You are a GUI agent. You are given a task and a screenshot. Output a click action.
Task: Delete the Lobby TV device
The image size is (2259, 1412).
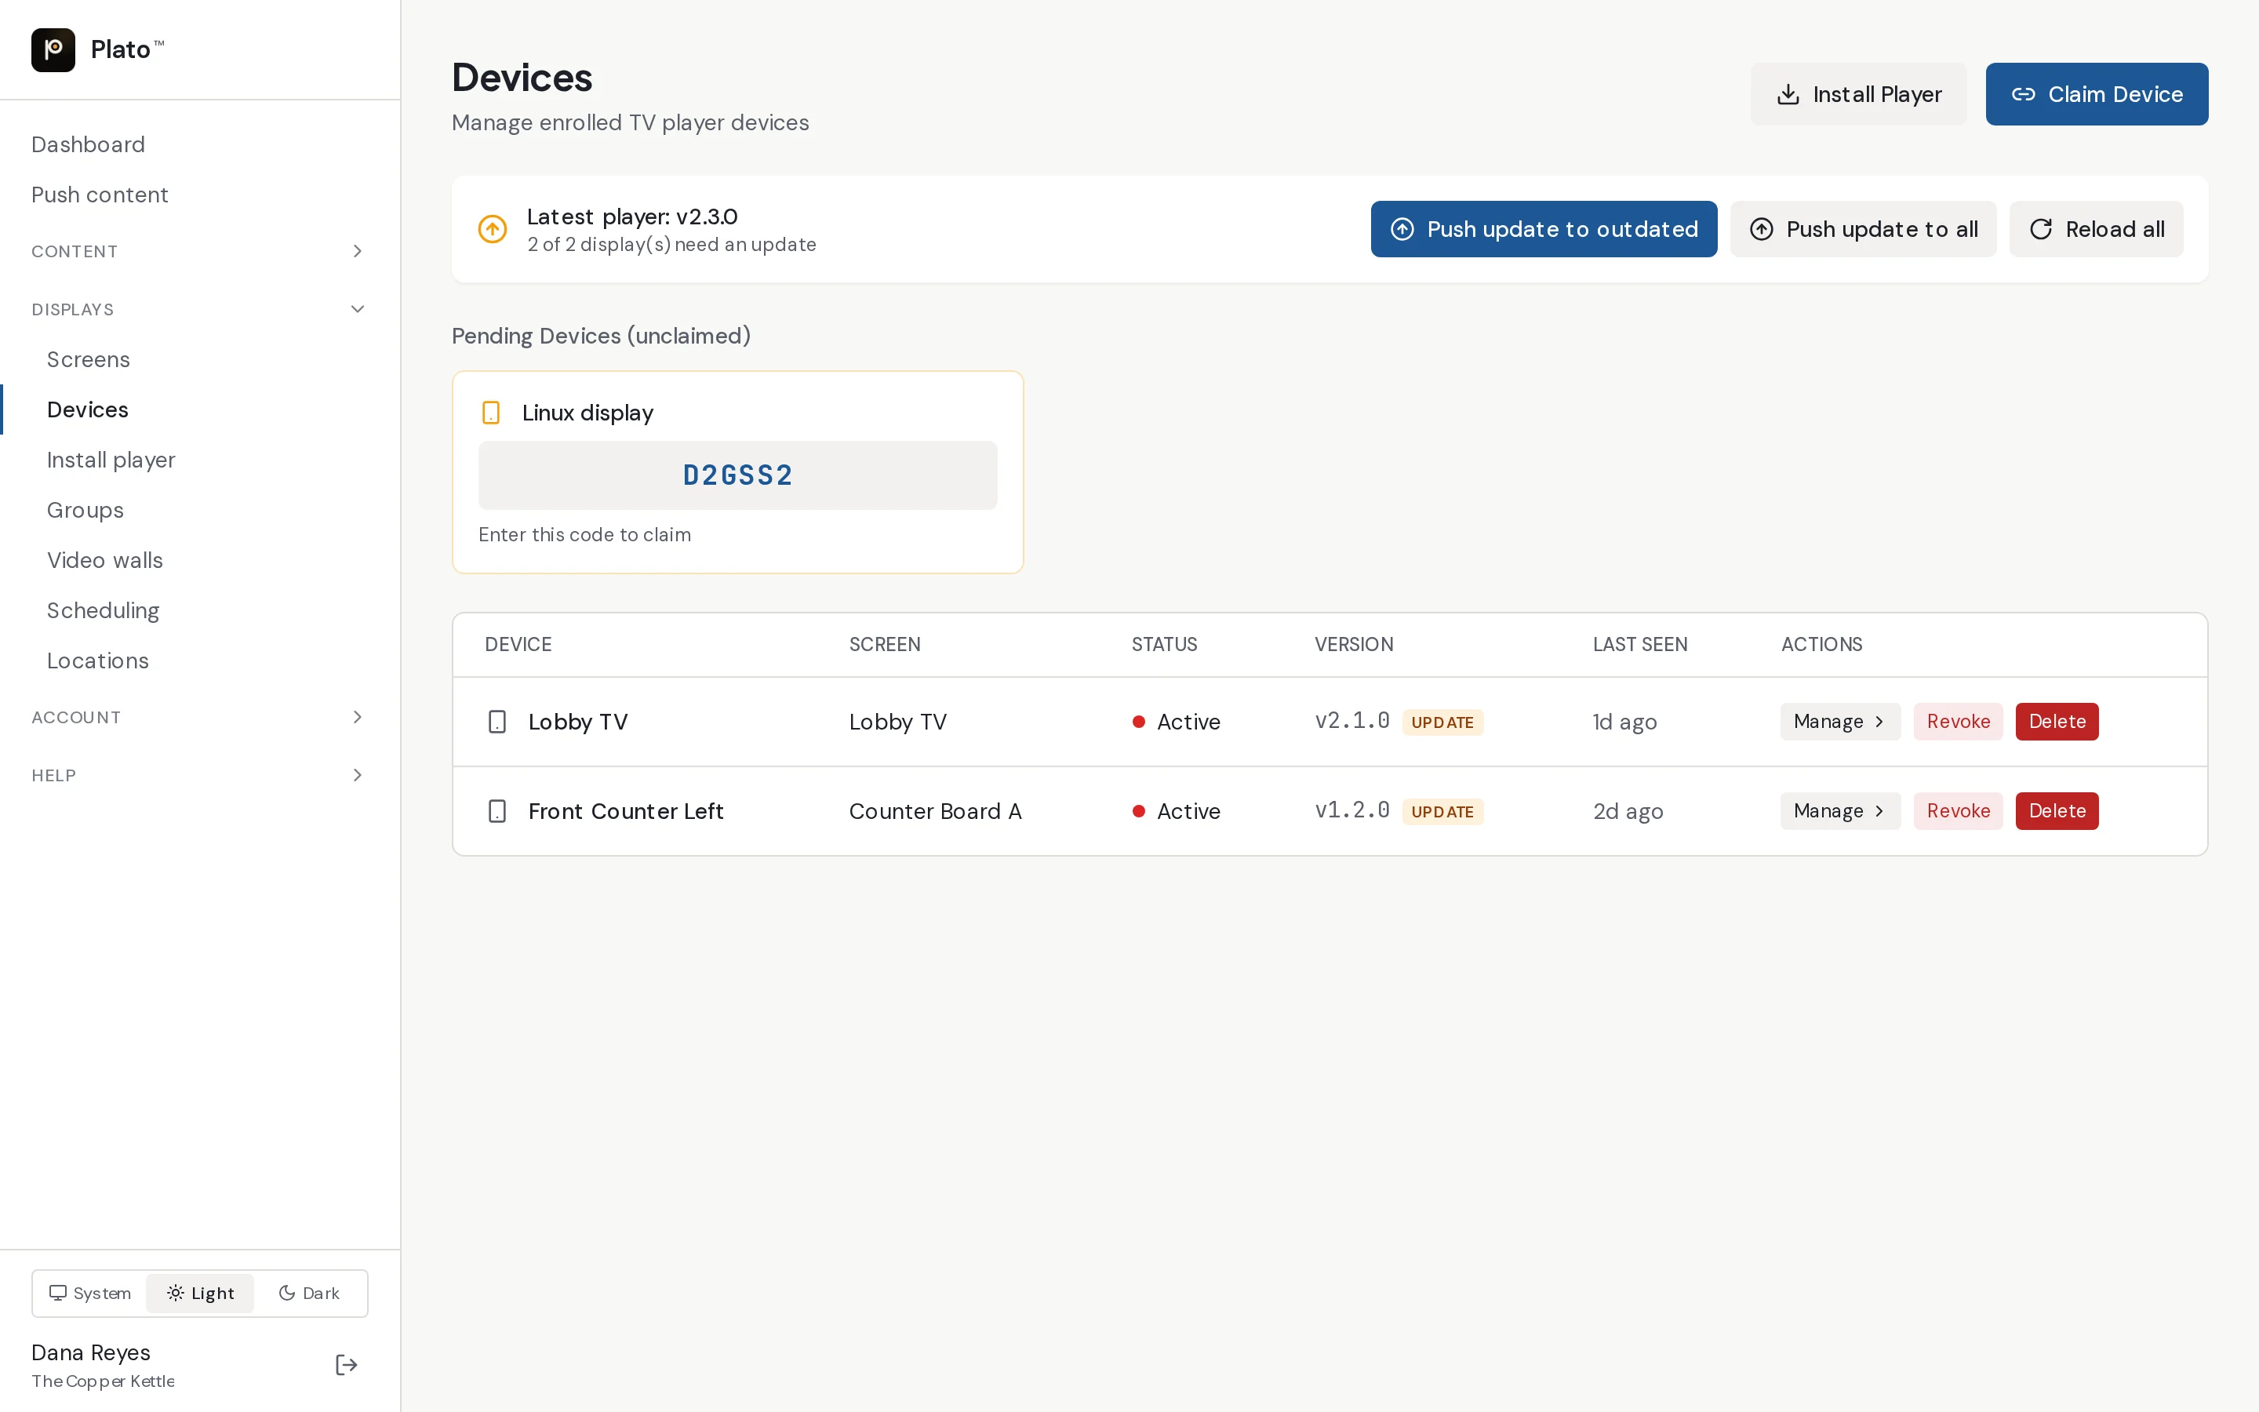point(2057,722)
